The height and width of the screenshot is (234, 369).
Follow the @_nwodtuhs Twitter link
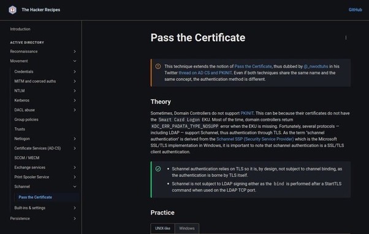tap(316, 67)
